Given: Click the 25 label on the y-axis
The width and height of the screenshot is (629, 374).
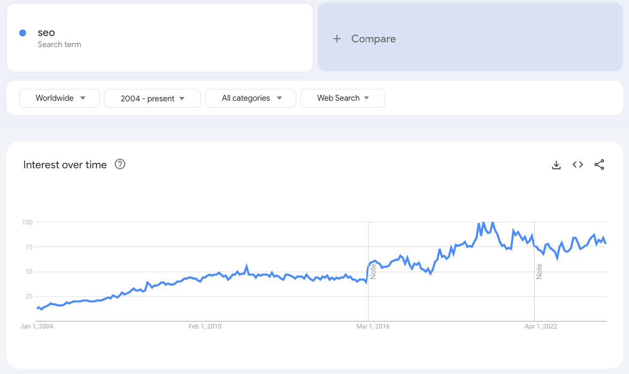Looking at the screenshot, I should [x=29, y=296].
